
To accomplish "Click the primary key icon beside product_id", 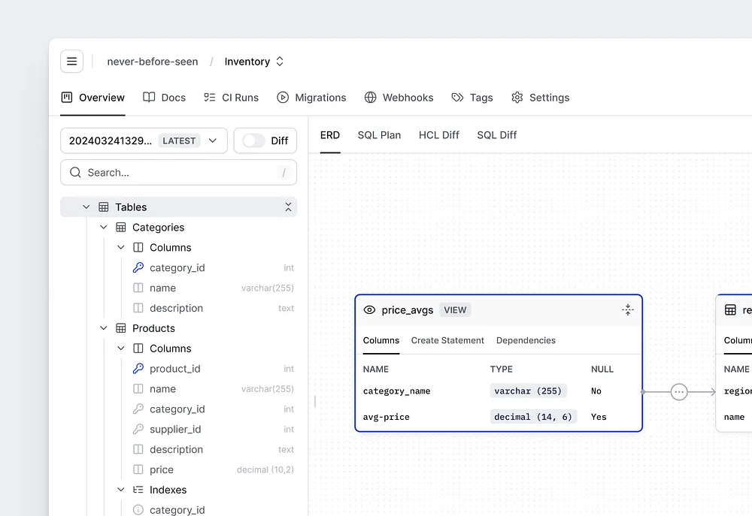I will tap(138, 369).
